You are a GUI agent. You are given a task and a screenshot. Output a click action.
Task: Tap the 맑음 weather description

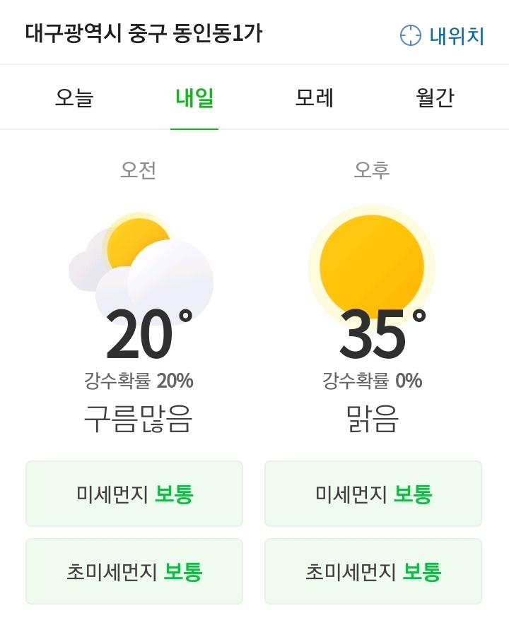tap(373, 419)
